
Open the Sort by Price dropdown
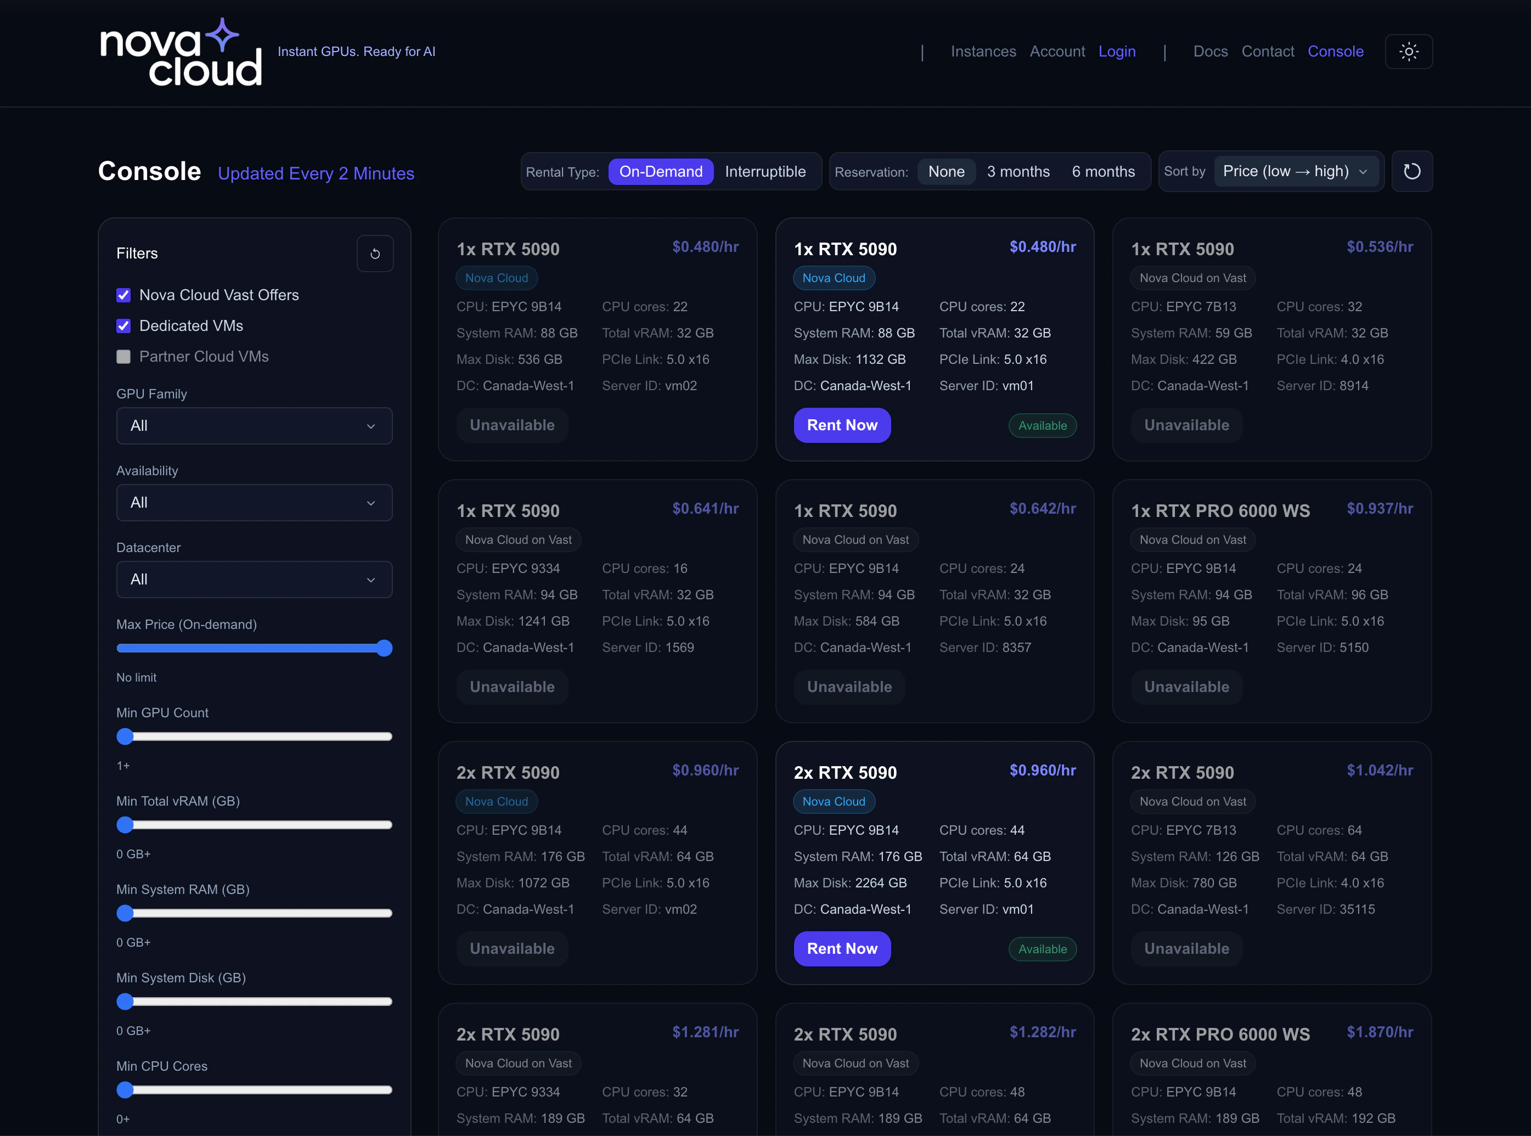point(1297,171)
